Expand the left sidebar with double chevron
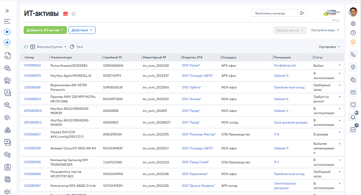This screenshot has height=195, width=361. click(7, 11)
